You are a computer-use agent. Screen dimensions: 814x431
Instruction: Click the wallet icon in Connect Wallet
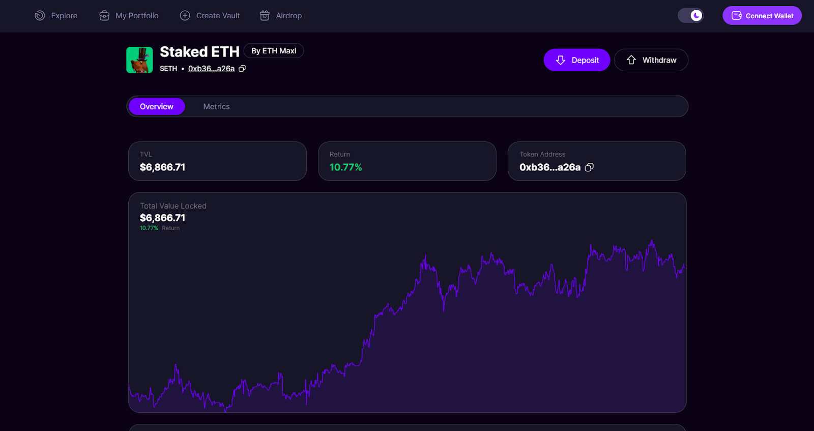[x=736, y=16]
